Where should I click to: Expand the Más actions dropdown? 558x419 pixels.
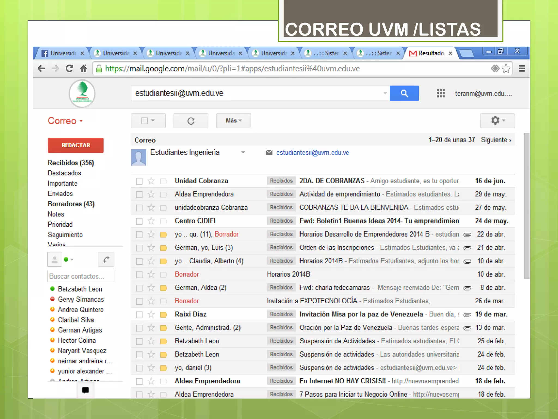[233, 121]
